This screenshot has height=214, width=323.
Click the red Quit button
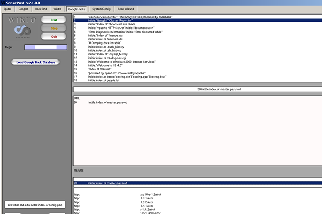click(54, 36)
